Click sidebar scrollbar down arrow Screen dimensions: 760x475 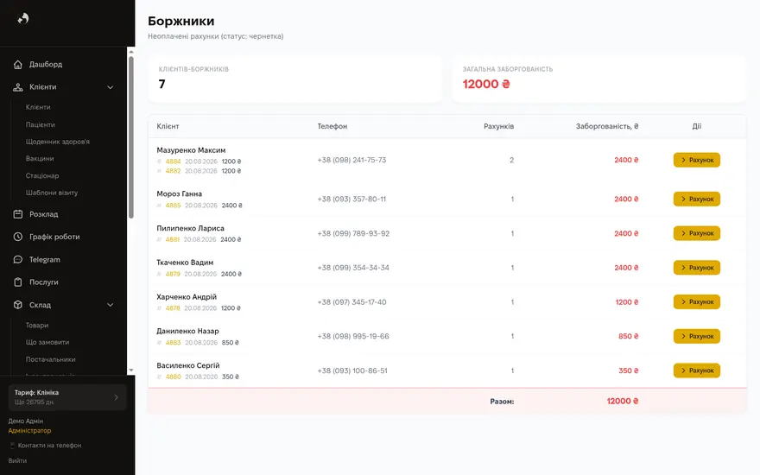coord(131,370)
